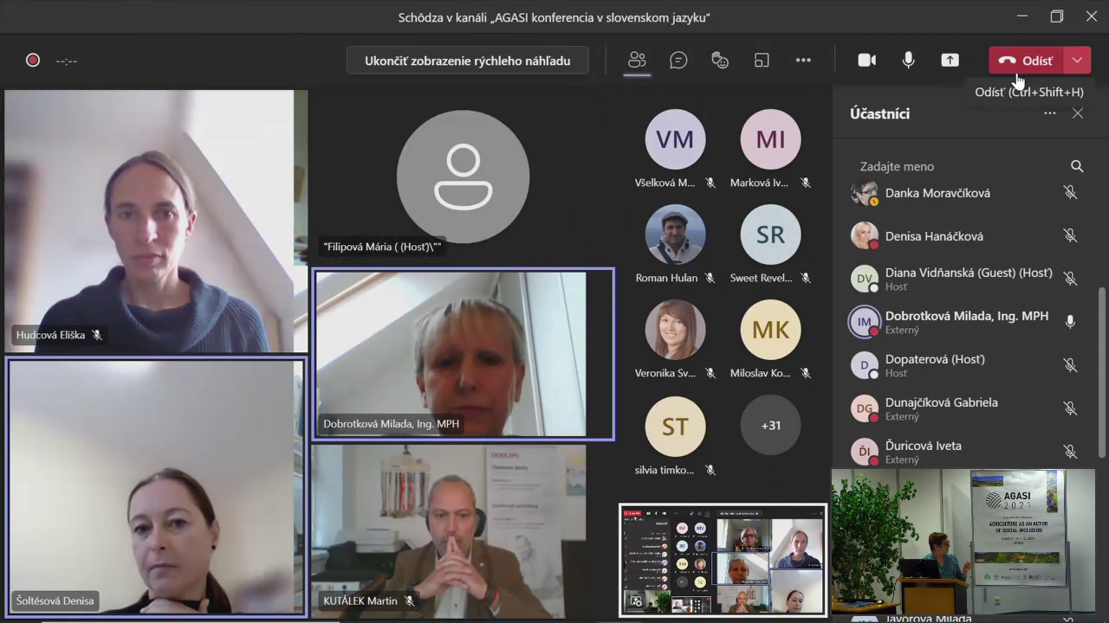Select Dunajčíková Gabriela in participants list
1109x623 pixels.
click(941, 402)
